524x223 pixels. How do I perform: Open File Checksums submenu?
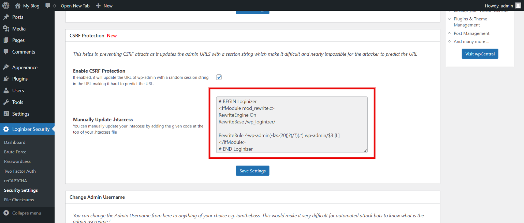pyautogui.click(x=19, y=200)
